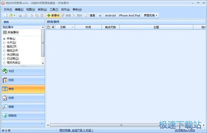
Task: Click the print preview toolbar icon
Action: (x=25, y=15)
